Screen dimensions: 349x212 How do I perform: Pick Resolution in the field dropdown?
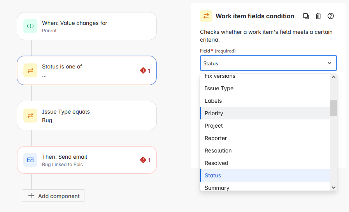(265, 151)
